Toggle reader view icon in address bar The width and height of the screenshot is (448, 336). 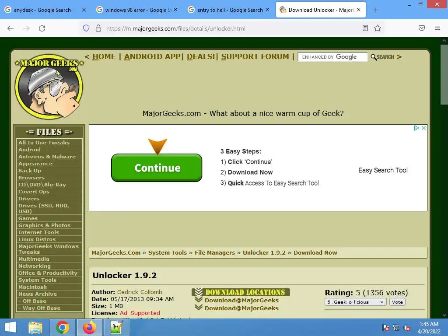(365, 28)
